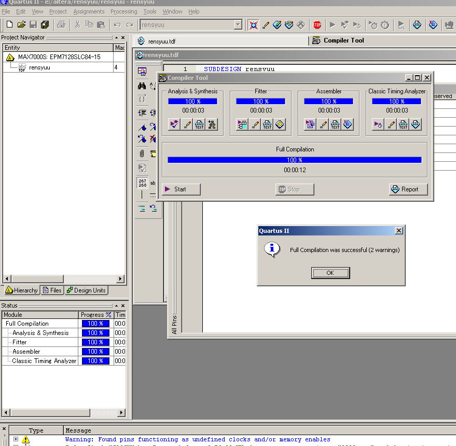Click the Paste icon in toolbar
The height and width of the screenshot is (446, 456).
point(101,25)
